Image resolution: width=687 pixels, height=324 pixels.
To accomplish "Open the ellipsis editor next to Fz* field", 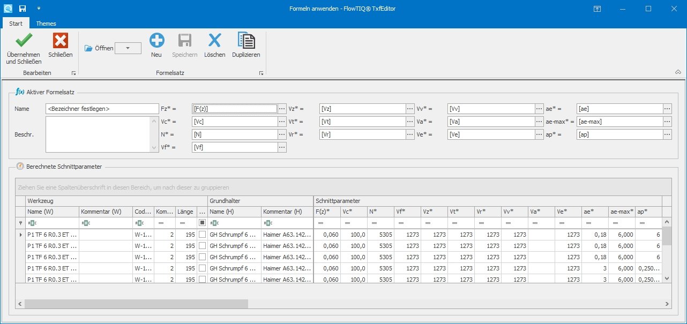I will 282,109.
